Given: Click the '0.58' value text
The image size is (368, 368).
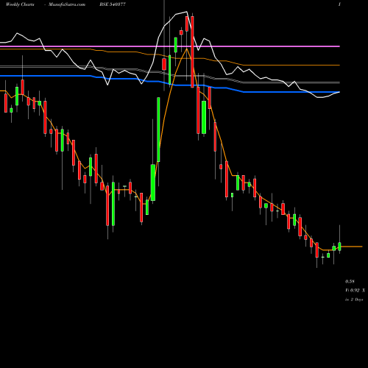Looking at the screenshot, I should pyautogui.click(x=350, y=281).
